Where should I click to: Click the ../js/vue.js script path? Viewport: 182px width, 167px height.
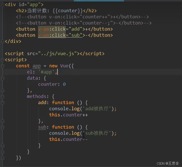pyautogui.click(x=57, y=54)
